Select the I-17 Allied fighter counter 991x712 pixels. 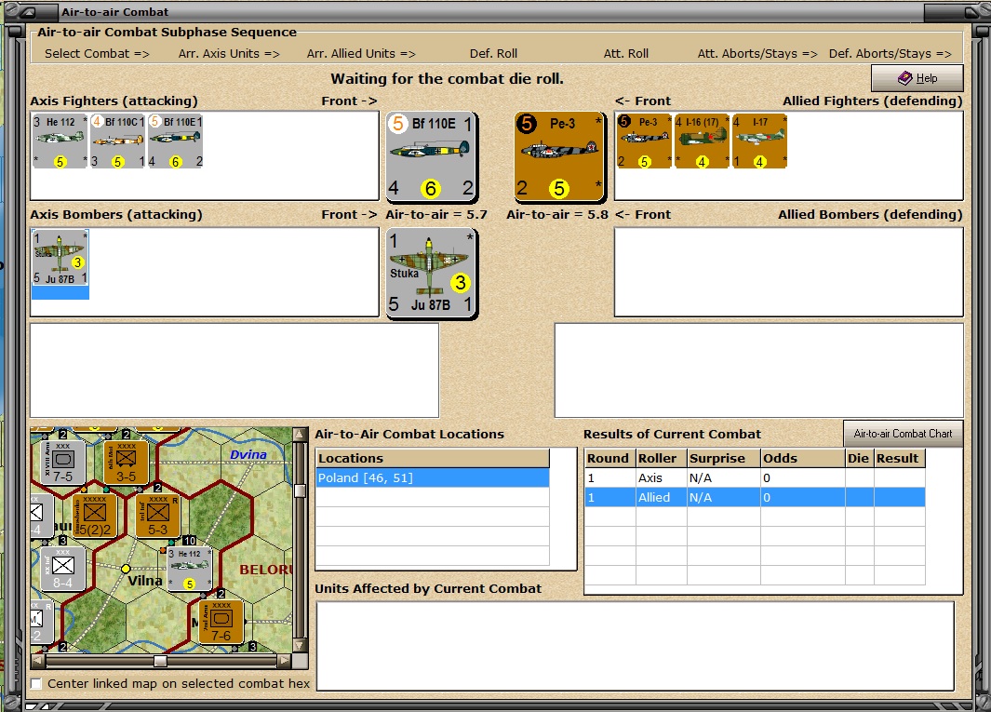click(759, 141)
